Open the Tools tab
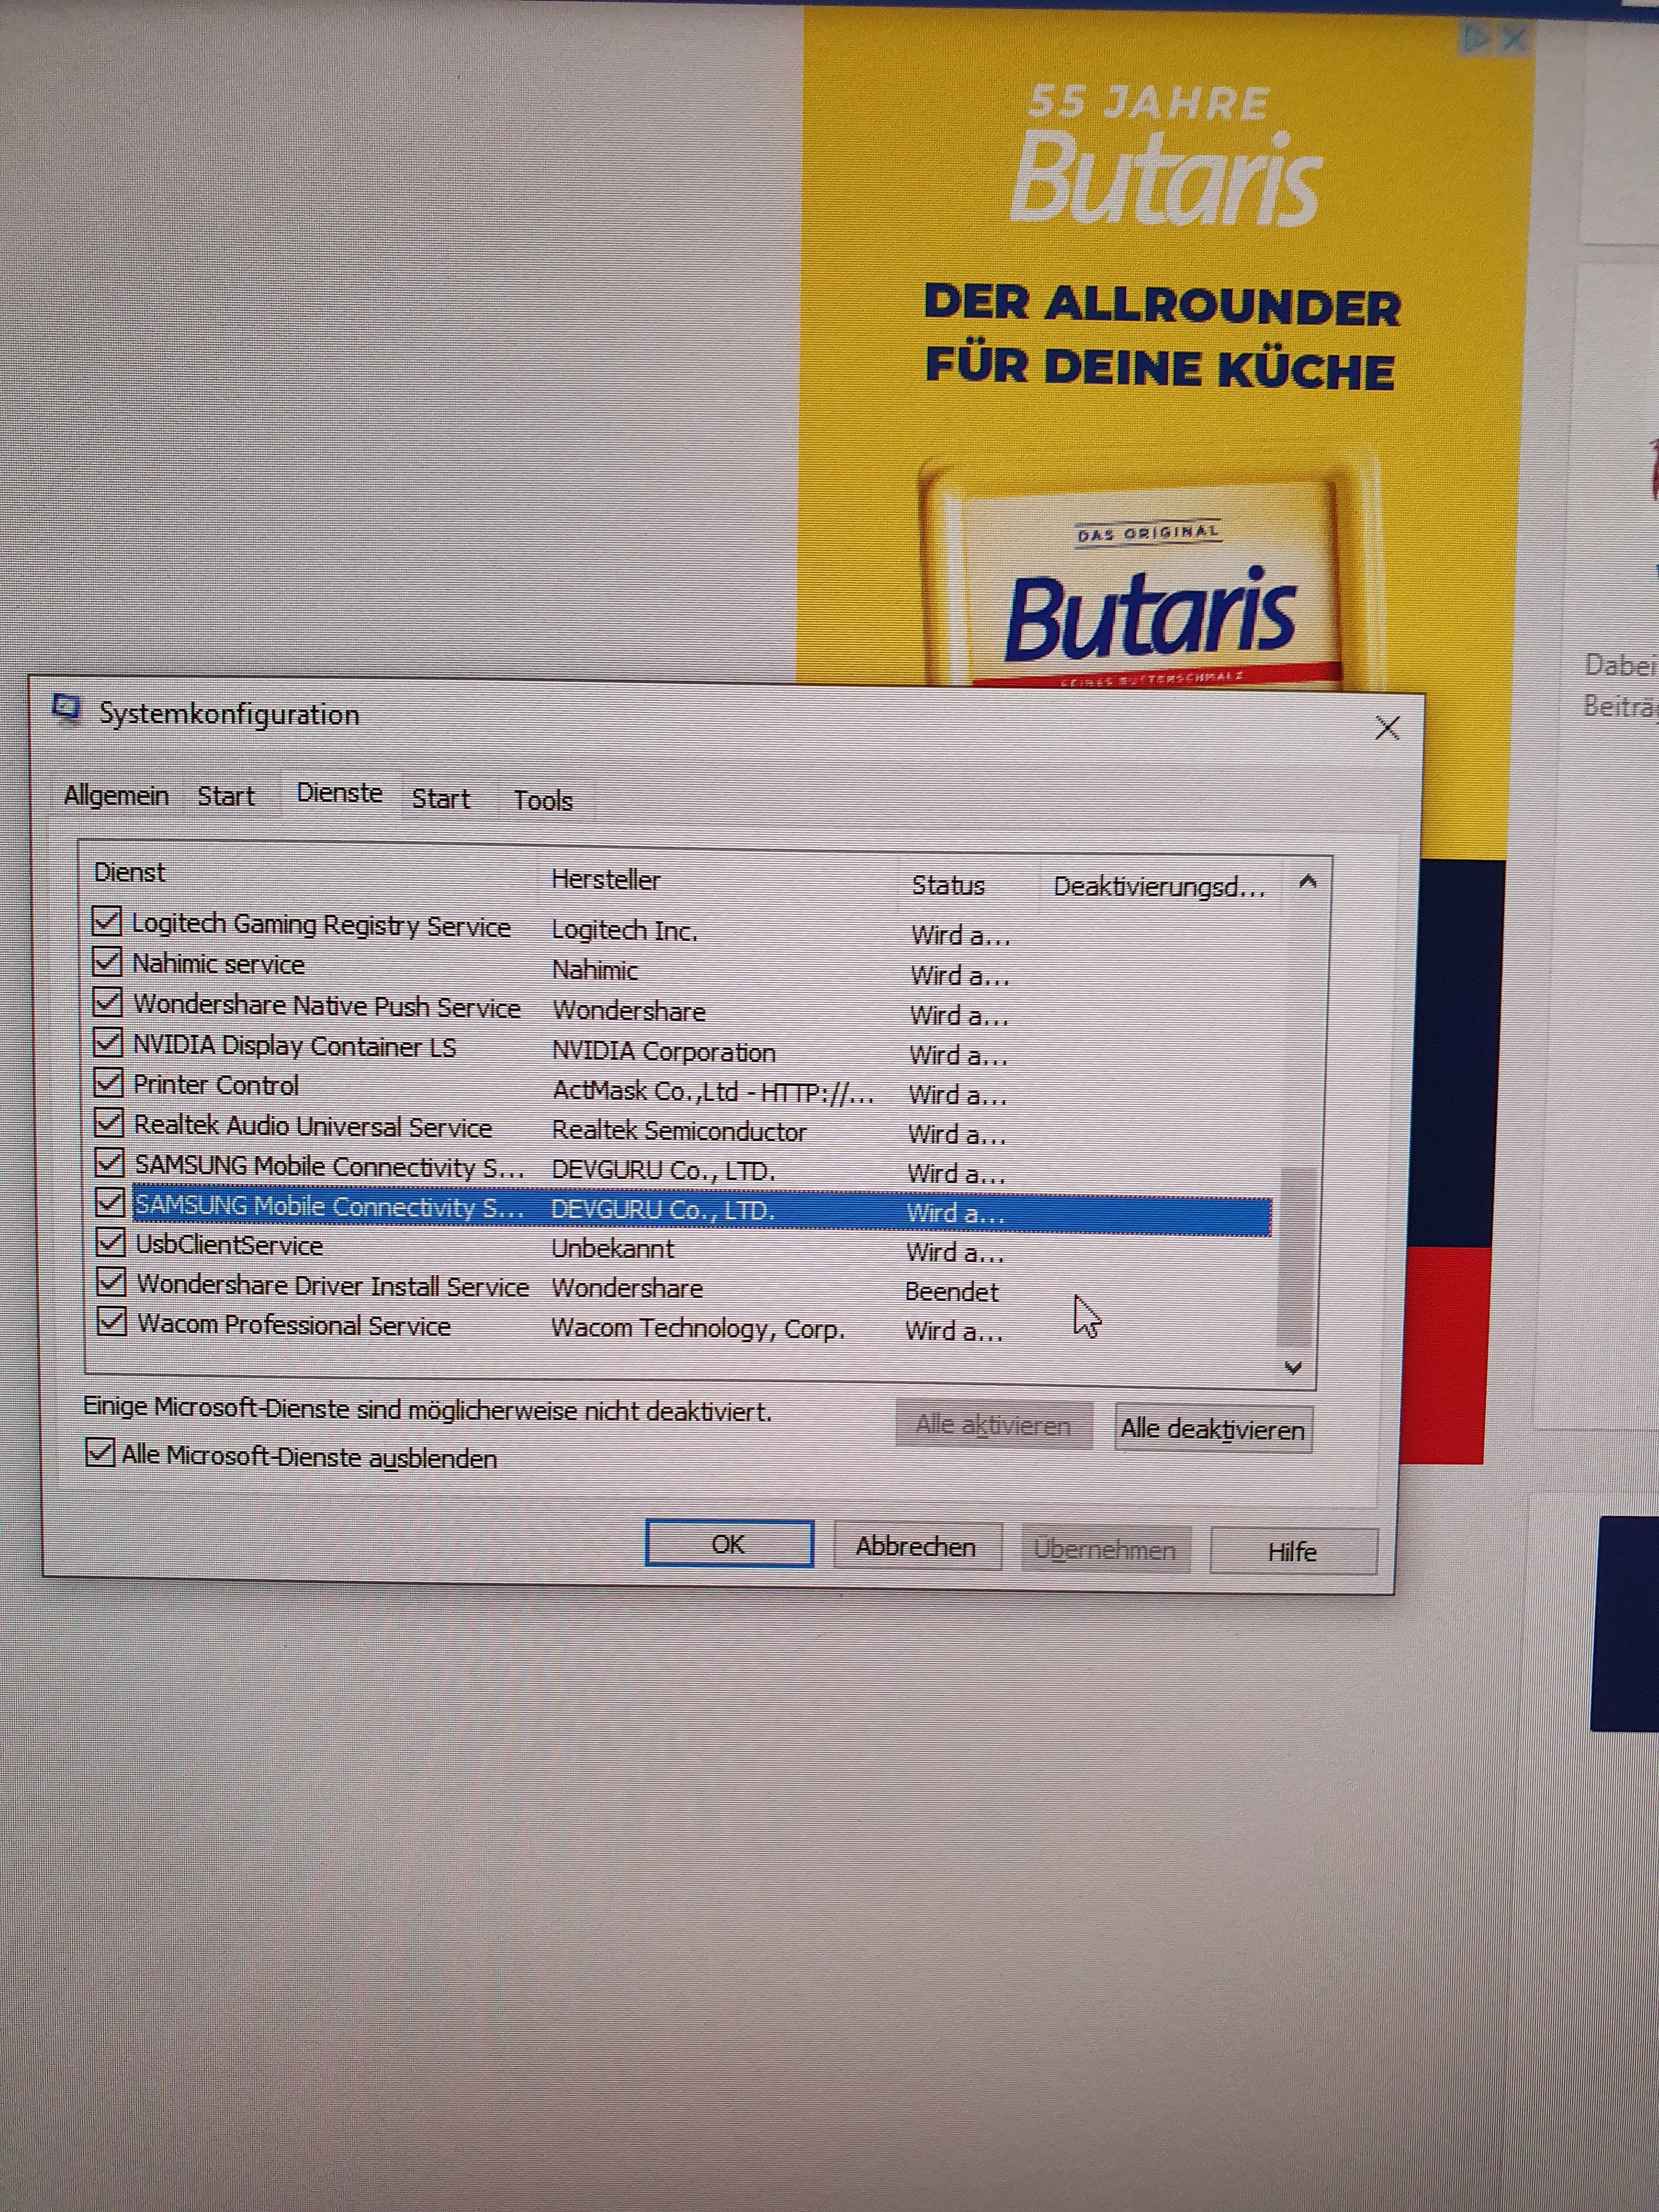Image resolution: width=1659 pixels, height=2212 pixels. (x=543, y=800)
